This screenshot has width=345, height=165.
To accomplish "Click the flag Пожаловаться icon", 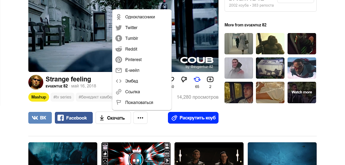I will click(x=119, y=102).
